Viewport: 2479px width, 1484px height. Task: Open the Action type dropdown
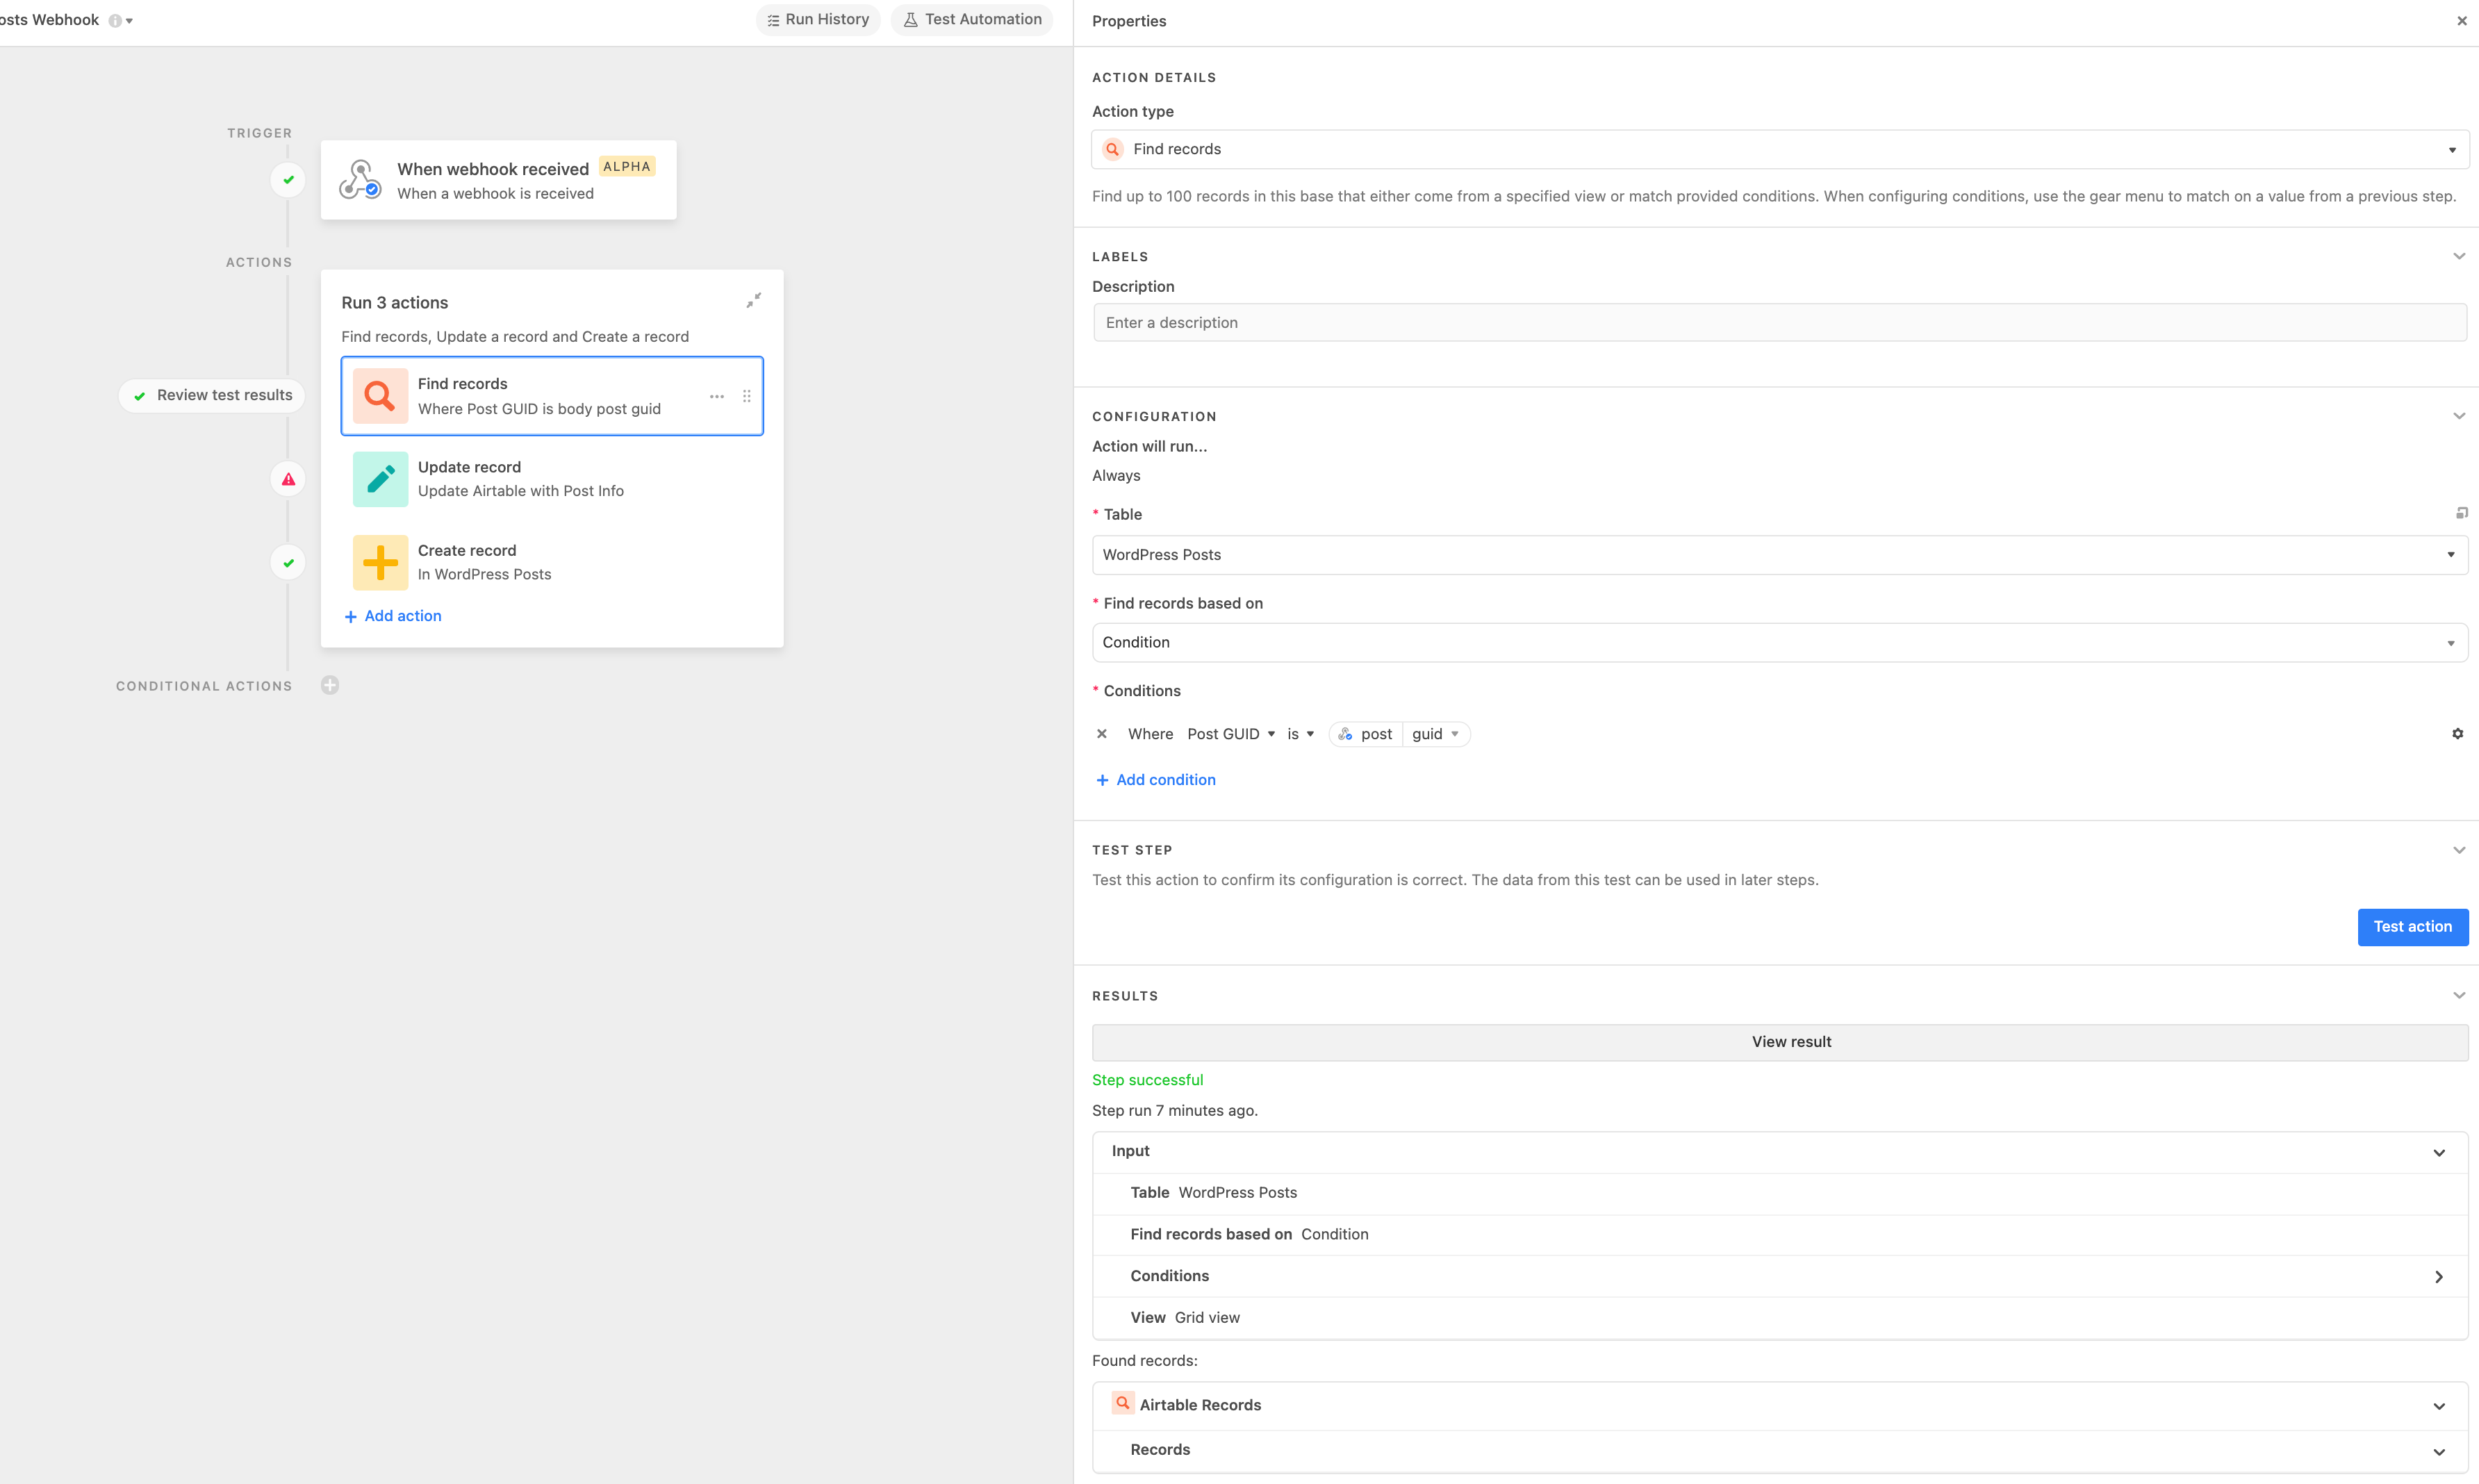pos(1780,149)
